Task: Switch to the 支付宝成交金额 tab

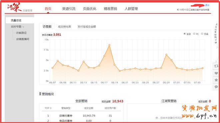Action: tap(87, 27)
